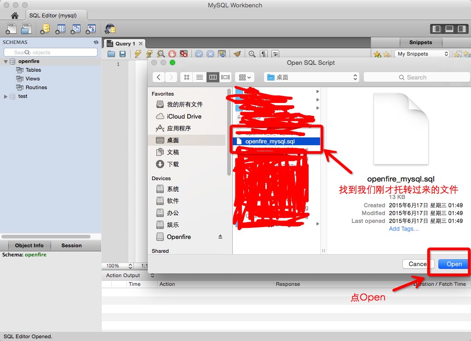Commit transaction checkmark icon
The image size is (471, 341).
[199, 54]
